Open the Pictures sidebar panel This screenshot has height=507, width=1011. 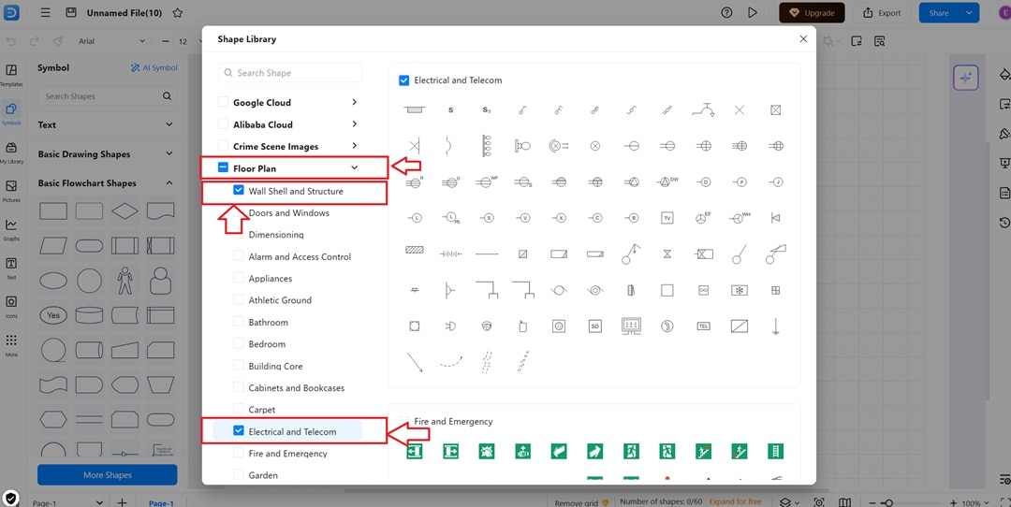(x=11, y=191)
